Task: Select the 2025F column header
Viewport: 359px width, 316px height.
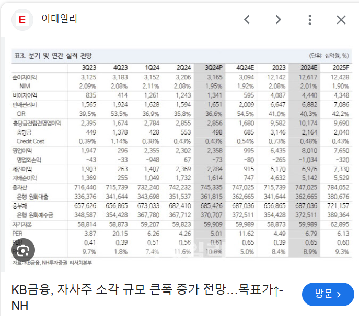Action: click(x=341, y=68)
